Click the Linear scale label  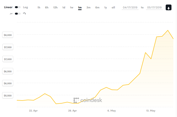click(x=8, y=7)
